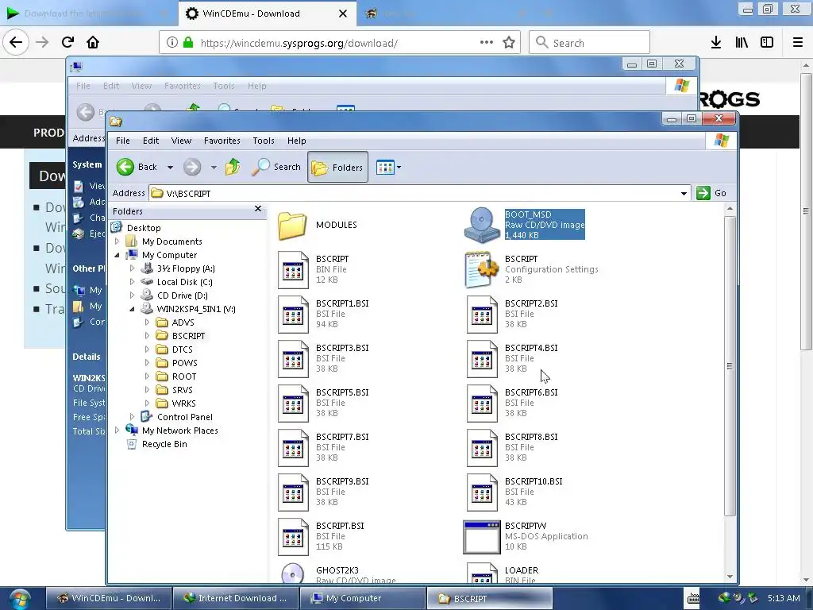Select SRVS folder in tree
This screenshot has height=610, width=813.
[182, 389]
